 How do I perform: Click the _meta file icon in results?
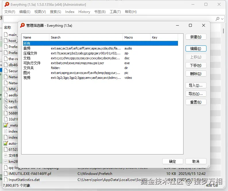pyautogui.click(x=6, y=125)
